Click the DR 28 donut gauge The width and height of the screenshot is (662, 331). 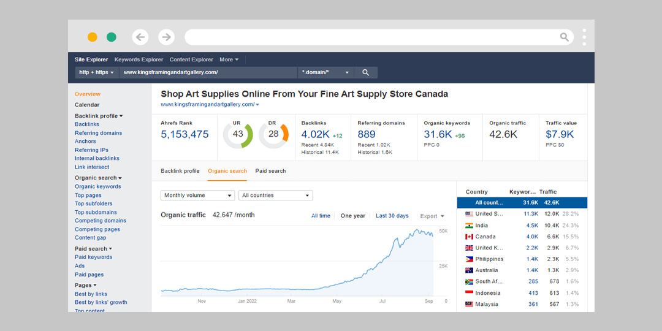coord(273,134)
